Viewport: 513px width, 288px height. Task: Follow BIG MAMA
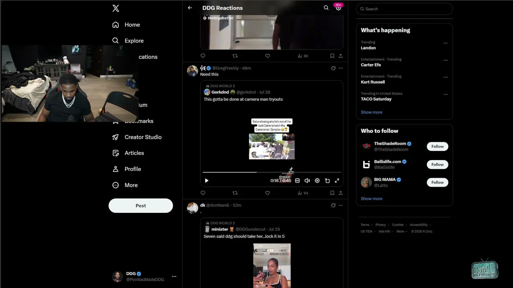tap(437, 182)
